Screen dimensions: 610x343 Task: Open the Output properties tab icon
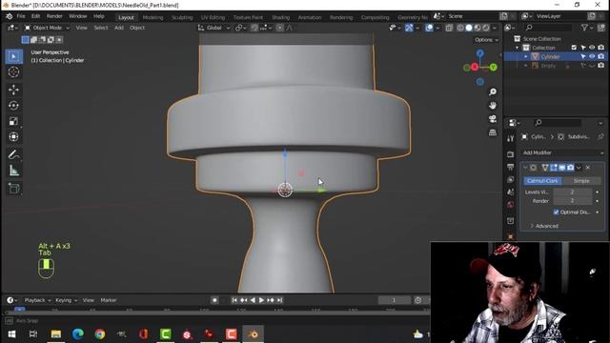click(511, 168)
